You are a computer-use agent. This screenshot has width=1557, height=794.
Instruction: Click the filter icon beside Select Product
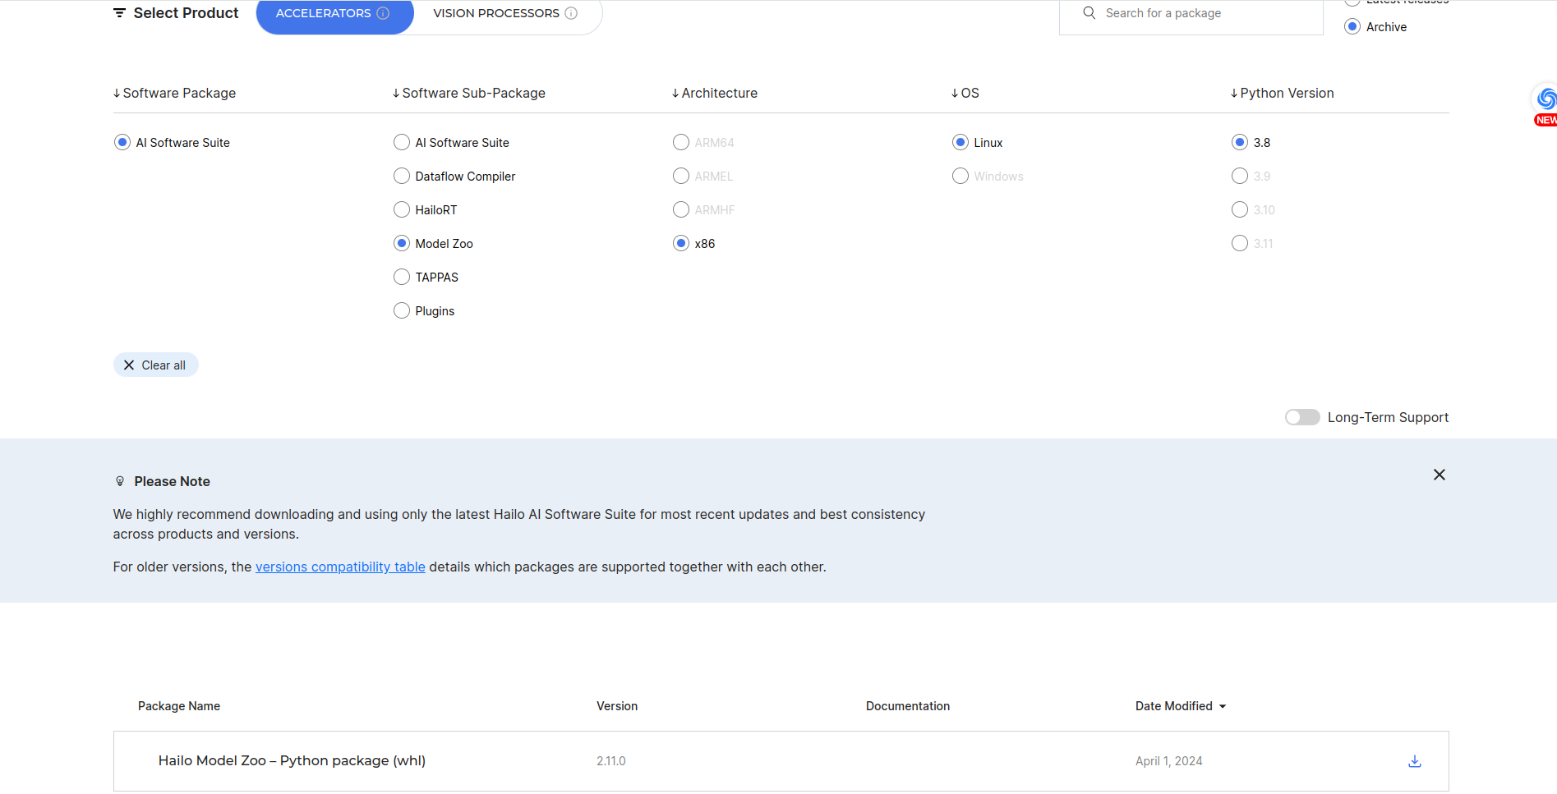[x=119, y=13]
